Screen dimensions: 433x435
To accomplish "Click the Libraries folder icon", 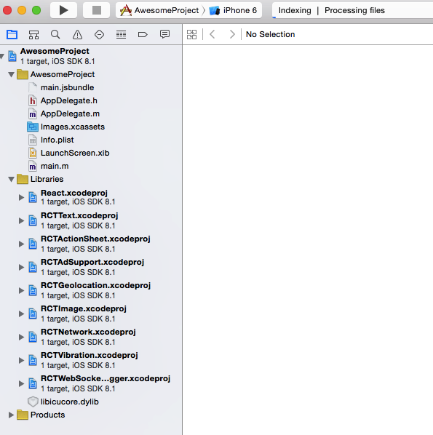I will (x=23, y=179).
